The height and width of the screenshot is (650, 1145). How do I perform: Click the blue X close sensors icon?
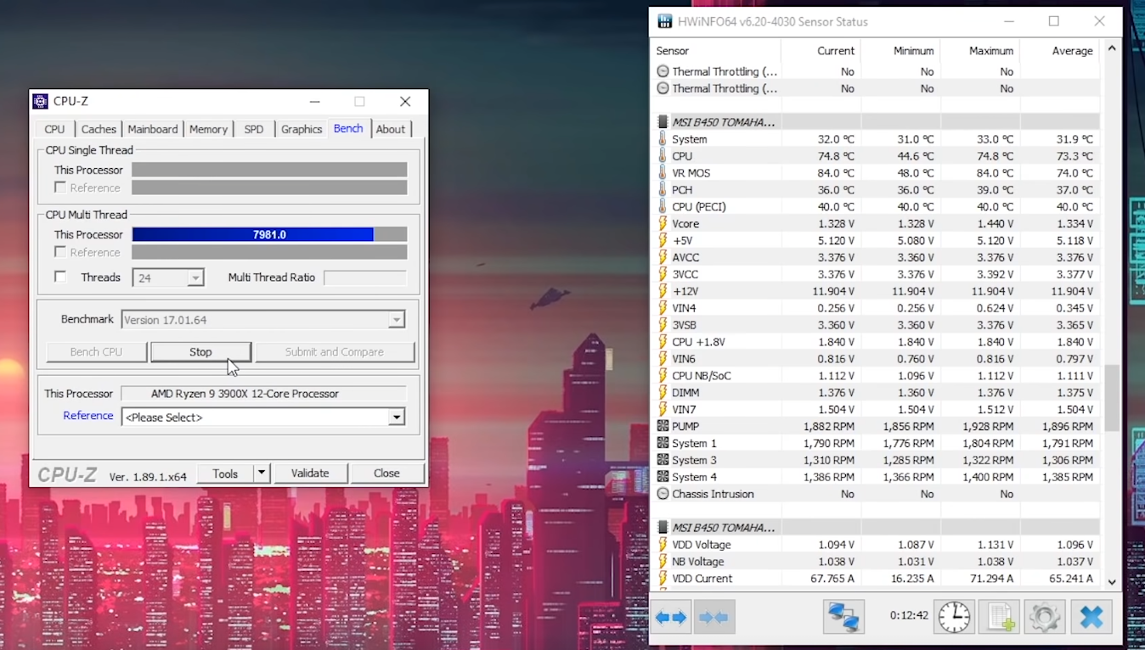[1091, 617]
